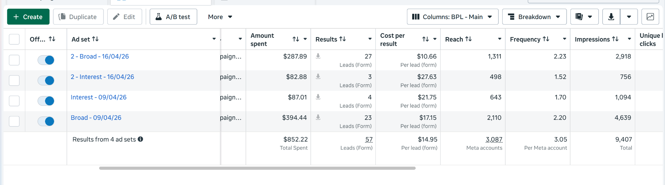This screenshot has height=185, width=665.
Task: Click the export download icon
Action: click(611, 17)
